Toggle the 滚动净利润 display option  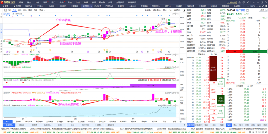(166, 80)
